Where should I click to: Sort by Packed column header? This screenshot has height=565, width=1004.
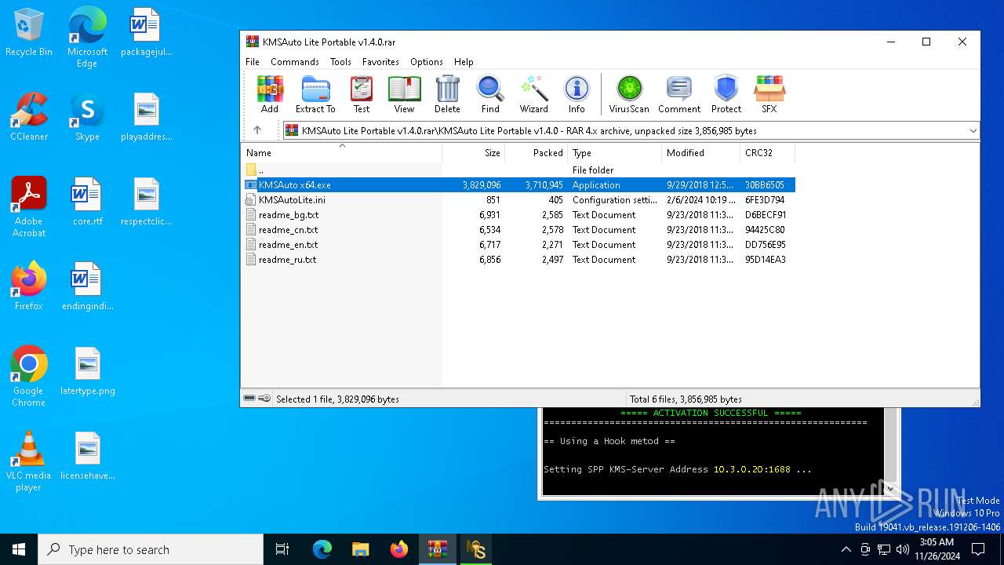(537, 153)
